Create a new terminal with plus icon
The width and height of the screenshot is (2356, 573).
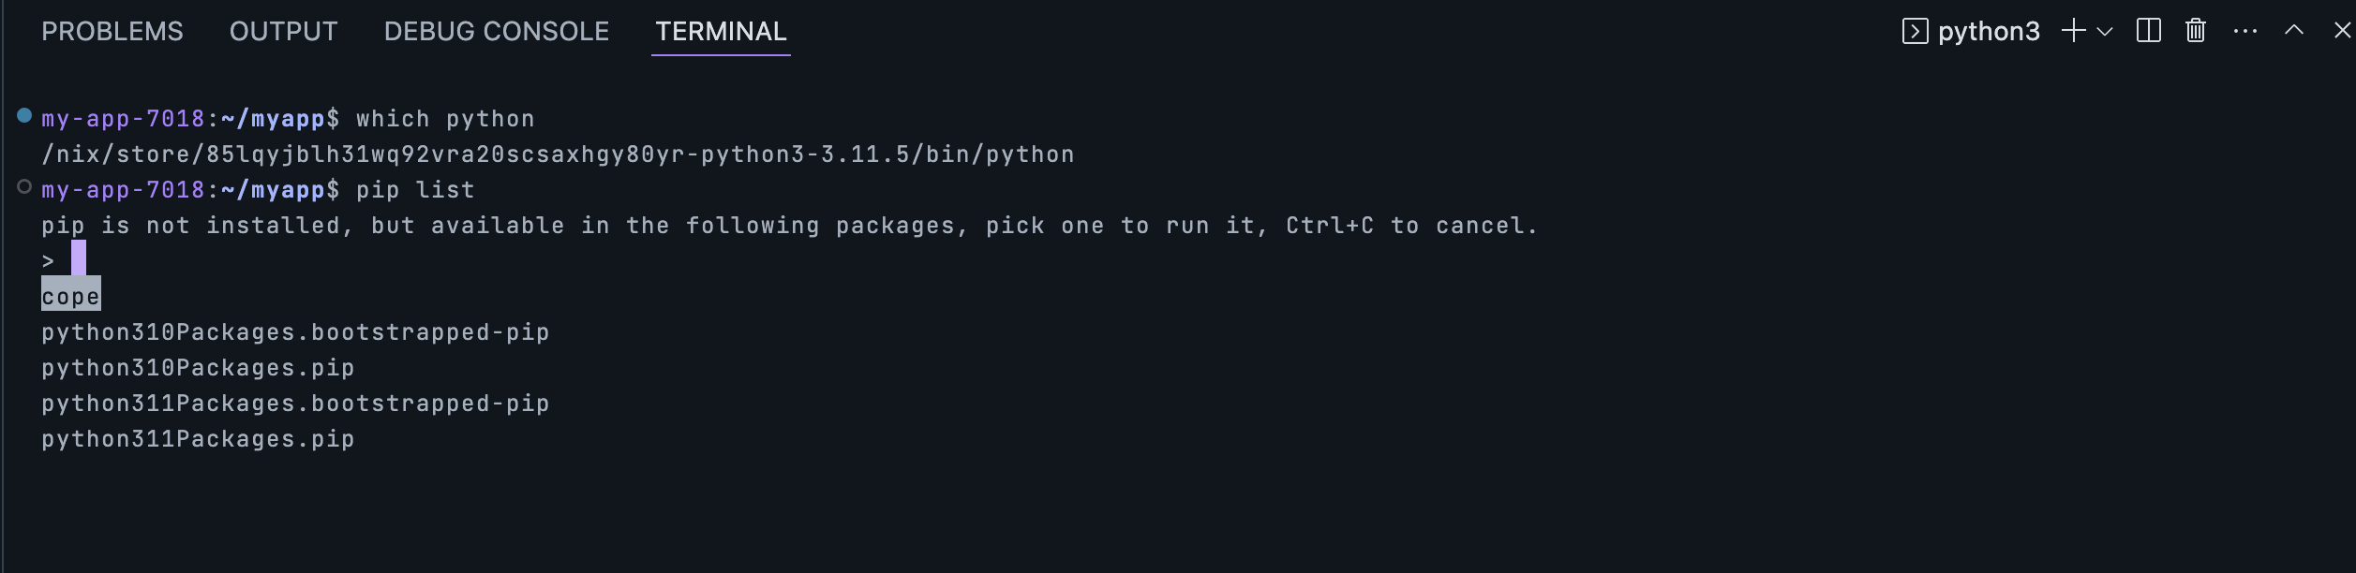(x=2073, y=31)
